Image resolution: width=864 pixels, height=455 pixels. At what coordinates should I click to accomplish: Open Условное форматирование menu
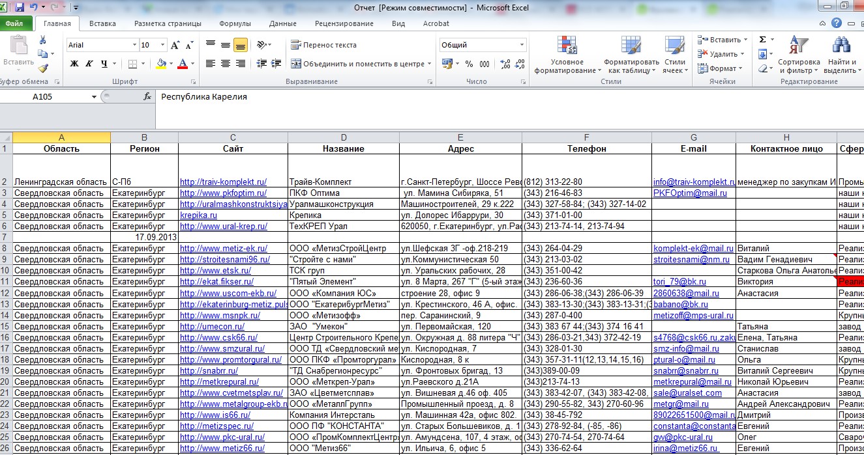[568, 55]
